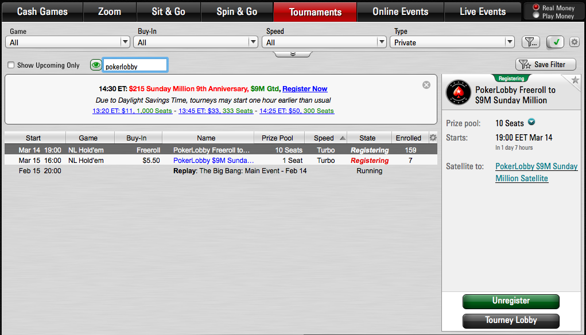This screenshot has width=586, height=335.
Task: Click the 10 Seats prize pool cell
Action: coord(289,150)
